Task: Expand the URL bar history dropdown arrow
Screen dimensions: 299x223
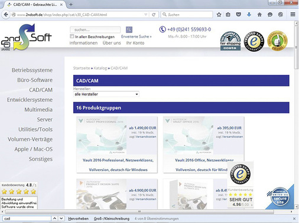Action: [146, 15]
